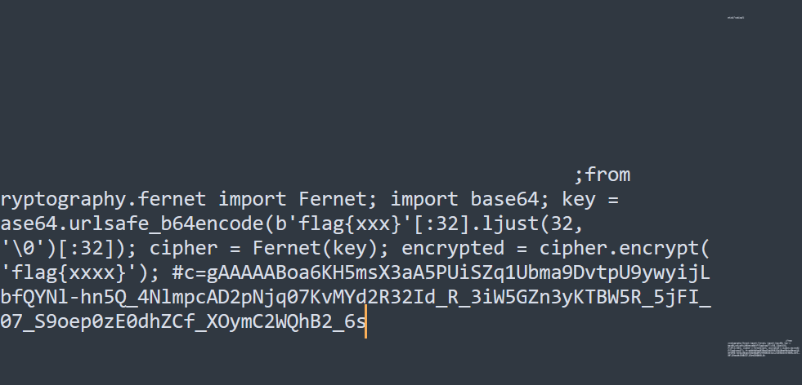Click the '#c=' comment start
802x385 pixels.
click(x=189, y=272)
